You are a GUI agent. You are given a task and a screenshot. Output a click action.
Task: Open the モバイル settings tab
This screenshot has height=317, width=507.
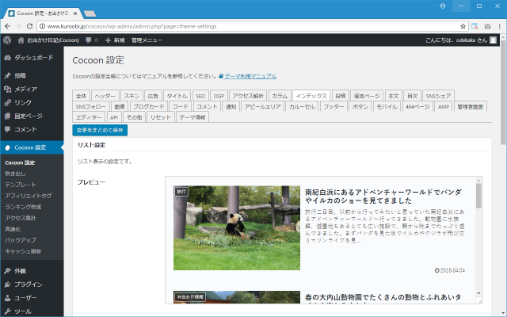(387, 106)
